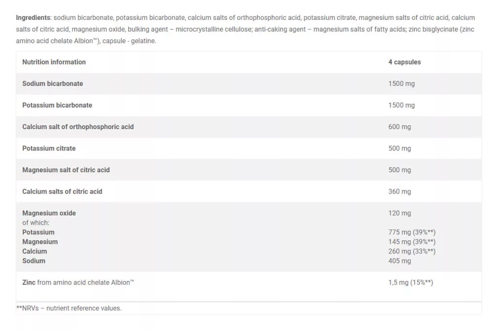Image resolution: width=497 pixels, height=330 pixels.
Task: Click the Potassium bicarbonate row label
Action: point(57,105)
